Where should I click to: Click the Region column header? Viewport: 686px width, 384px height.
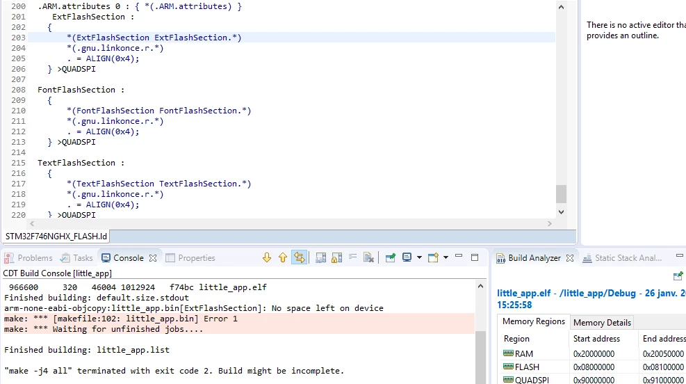516,339
